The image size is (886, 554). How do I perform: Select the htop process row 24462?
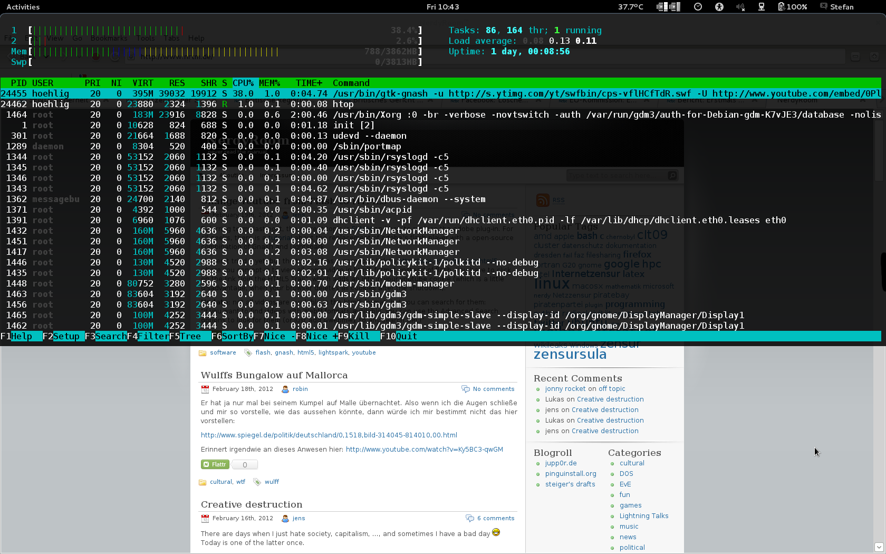tap(441, 104)
